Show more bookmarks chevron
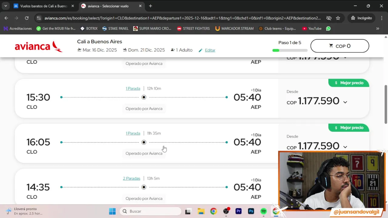388x218 pixels. tap(378, 28)
